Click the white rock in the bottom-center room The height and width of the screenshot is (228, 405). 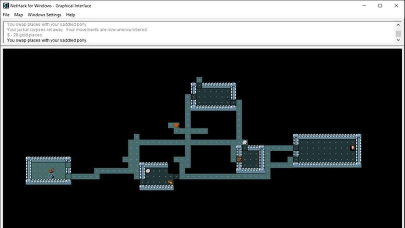(x=148, y=171)
